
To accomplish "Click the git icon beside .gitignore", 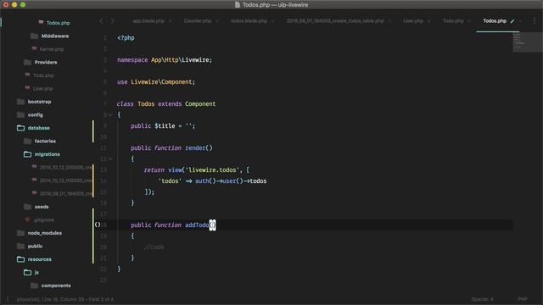I will click(x=27, y=220).
